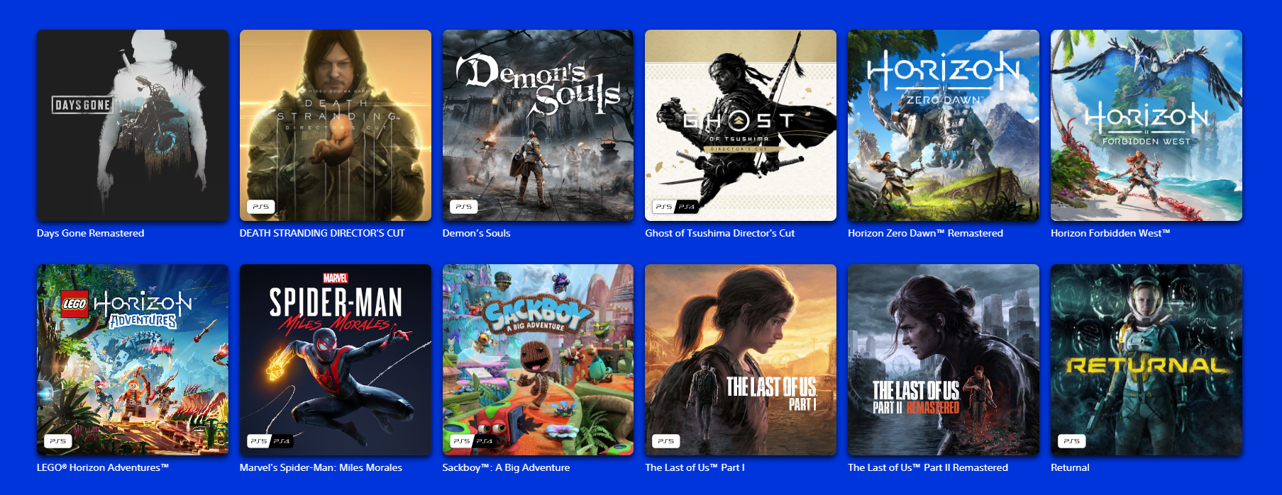Click the PS5 badge on LEGO Horizon Adventures

pyautogui.click(x=58, y=441)
